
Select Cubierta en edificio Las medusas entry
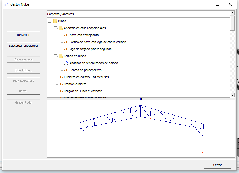pyautogui.click(x=87, y=77)
